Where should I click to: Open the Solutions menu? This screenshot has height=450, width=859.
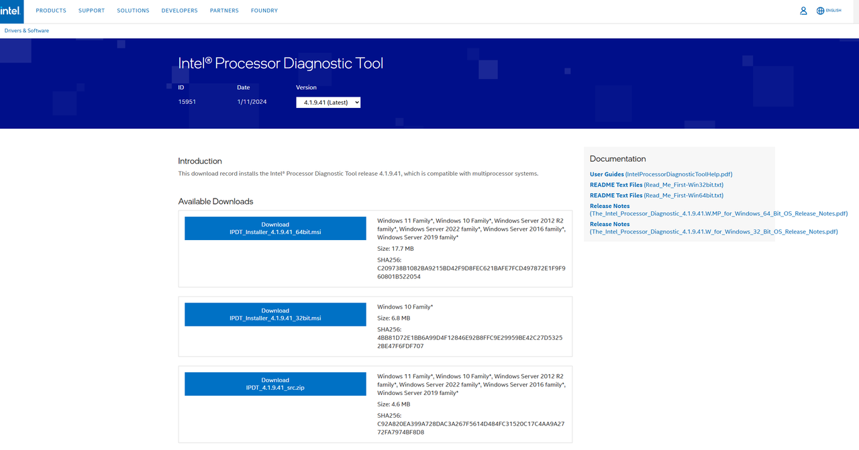pyautogui.click(x=133, y=11)
